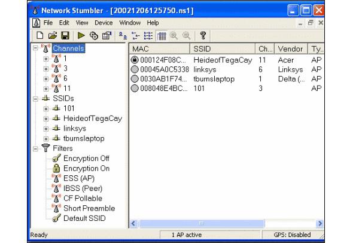Switch to list view icon

[x=148, y=36]
